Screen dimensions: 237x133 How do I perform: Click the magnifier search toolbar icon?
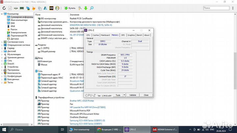point(92,8)
